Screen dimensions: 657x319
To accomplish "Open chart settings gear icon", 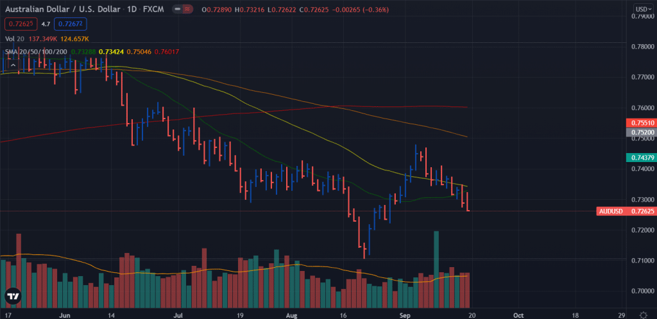I will click(x=643, y=315).
